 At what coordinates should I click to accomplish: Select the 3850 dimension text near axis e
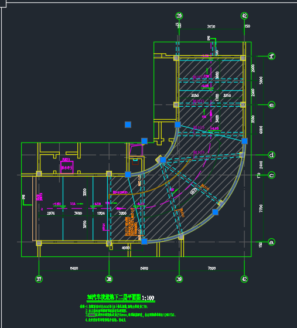coord(227,96)
